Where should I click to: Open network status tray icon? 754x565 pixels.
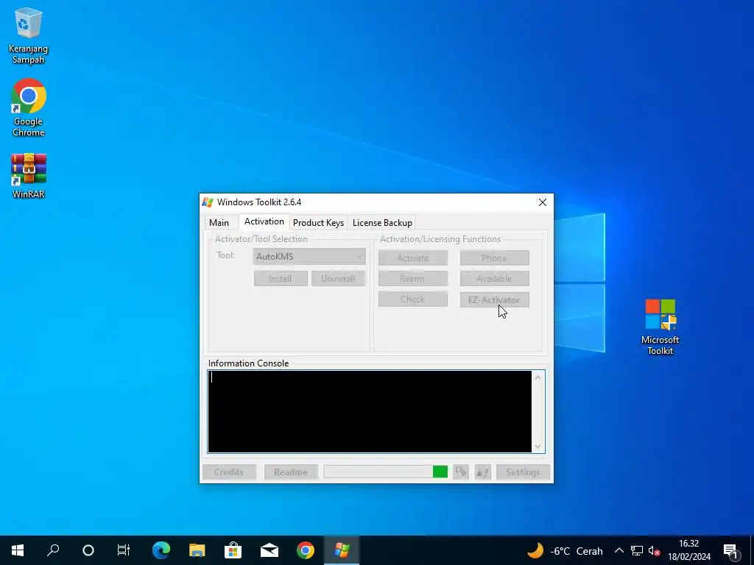pyautogui.click(x=637, y=550)
